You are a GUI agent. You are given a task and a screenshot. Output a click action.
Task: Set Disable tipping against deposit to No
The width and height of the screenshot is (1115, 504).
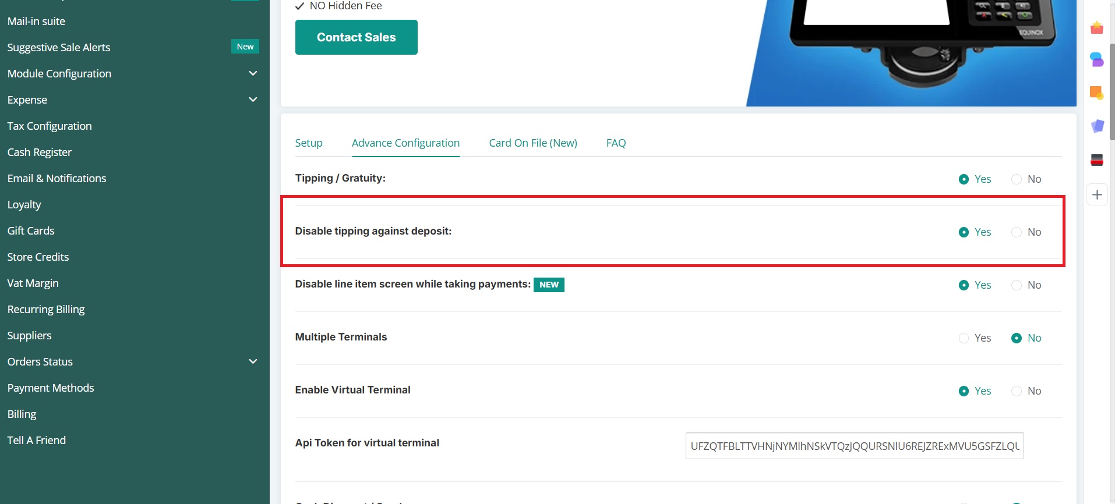click(x=1017, y=232)
